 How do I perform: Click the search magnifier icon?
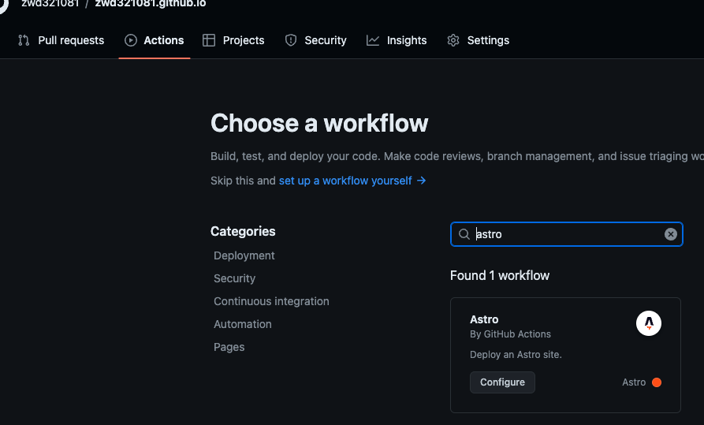click(464, 234)
